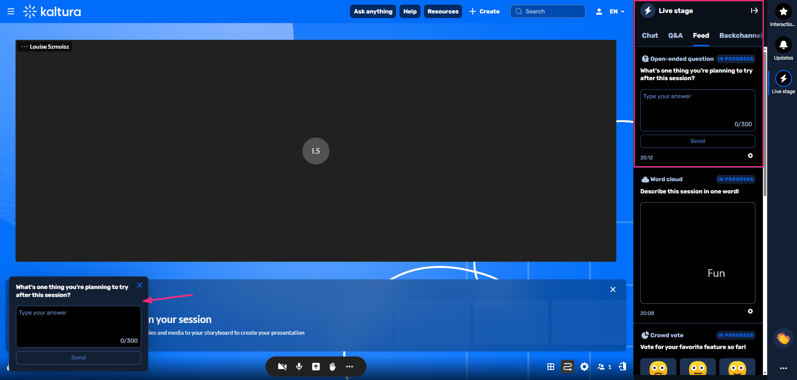
Task: Open the Interactions panel star icon
Action: [783, 12]
